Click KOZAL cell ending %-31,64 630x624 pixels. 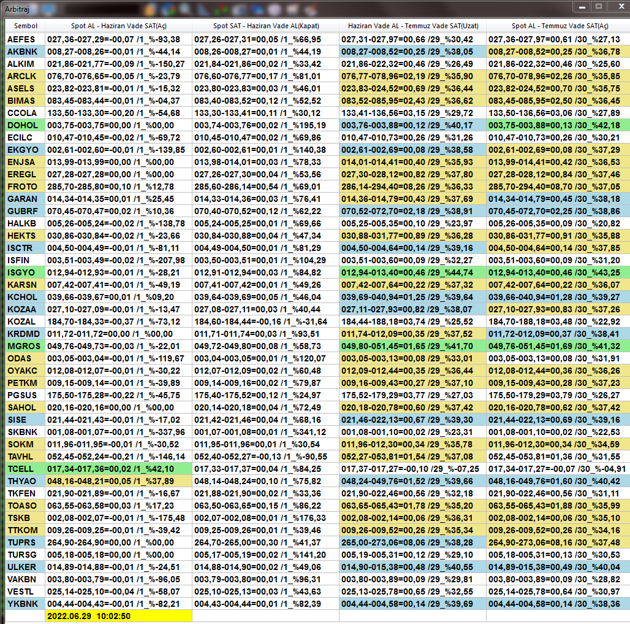click(x=265, y=322)
